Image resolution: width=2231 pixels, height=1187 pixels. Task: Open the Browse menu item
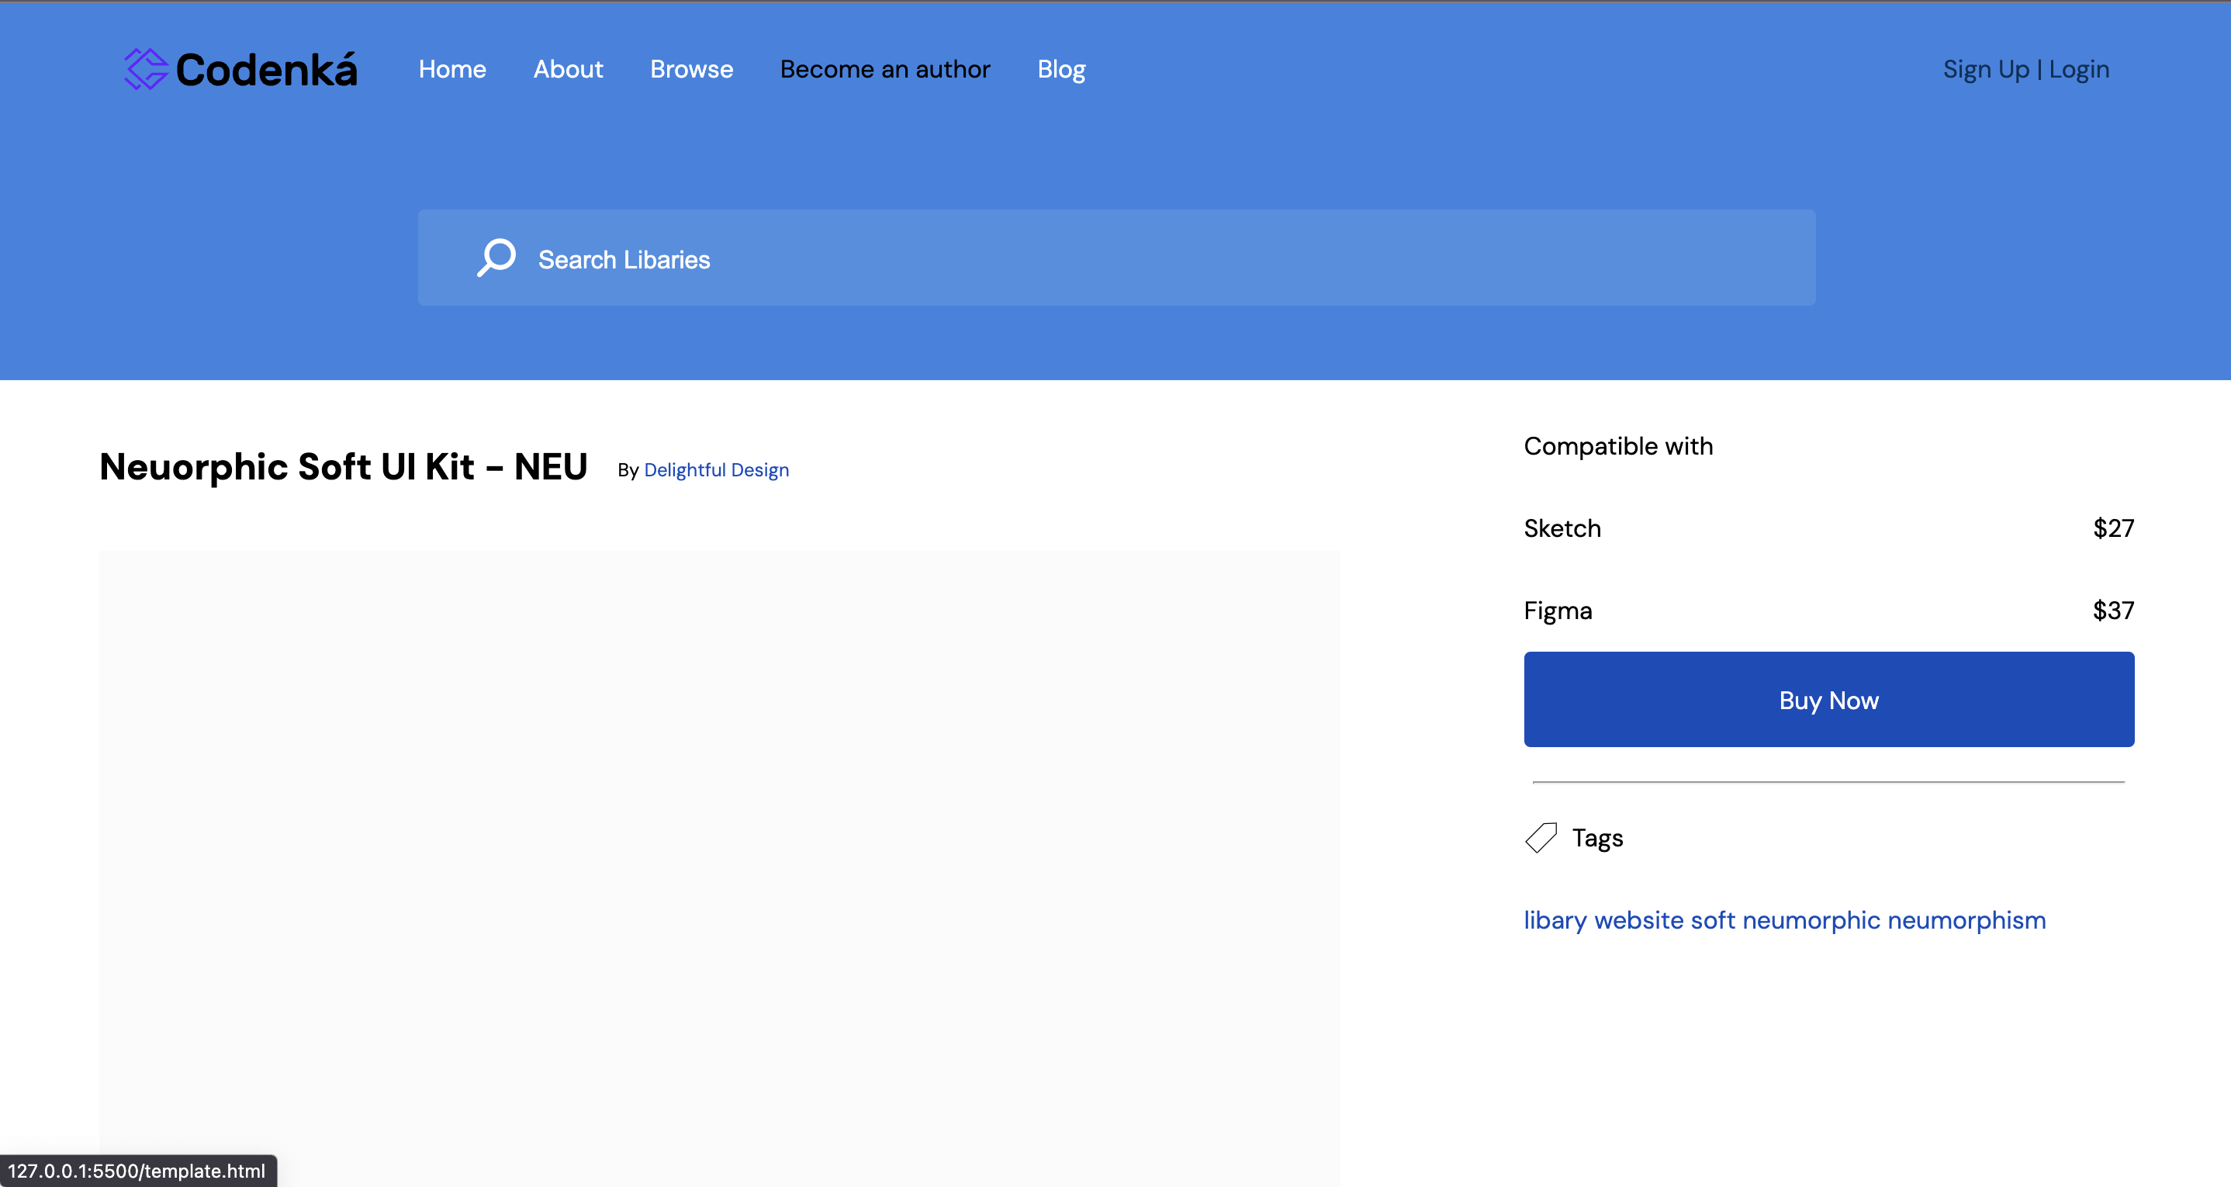[x=691, y=69]
